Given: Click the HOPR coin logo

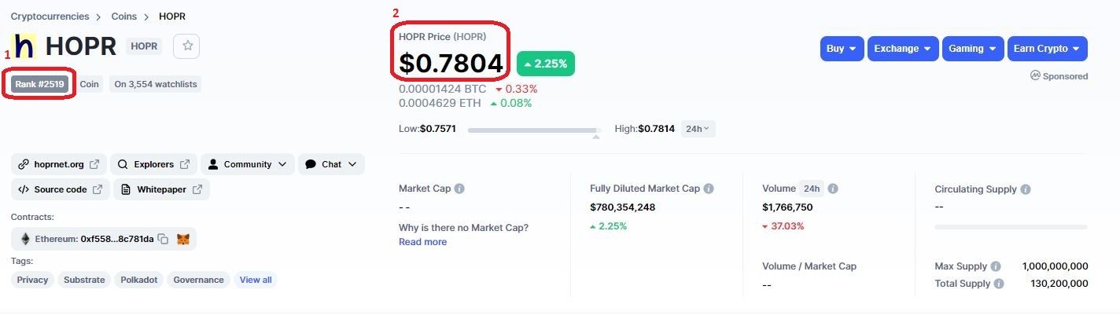Looking at the screenshot, I should (24, 46).
